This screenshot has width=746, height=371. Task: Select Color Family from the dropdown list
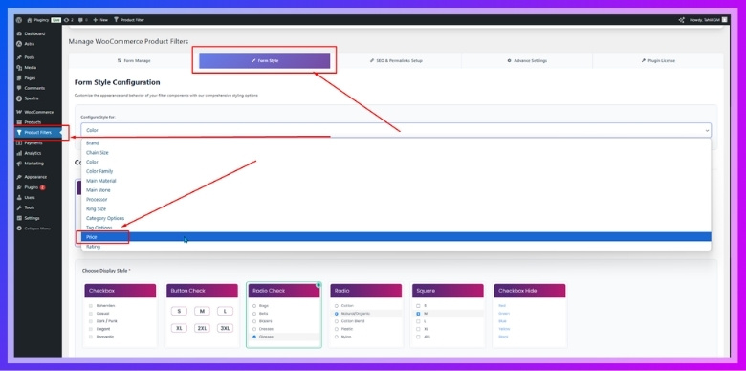(396, 171)
